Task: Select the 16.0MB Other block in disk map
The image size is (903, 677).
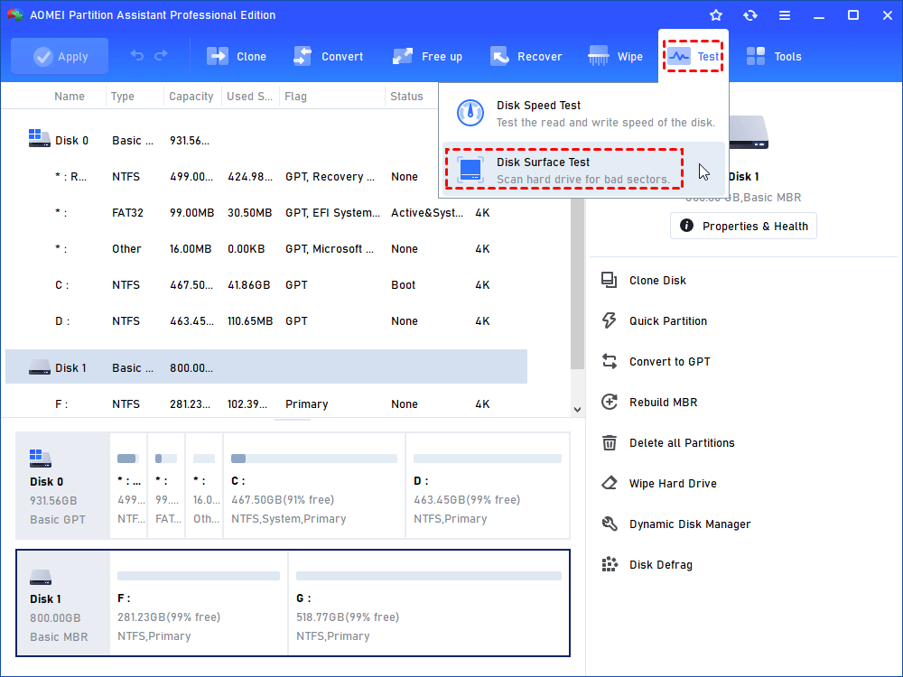Action: pyautogui.click(x=204, y=486)
